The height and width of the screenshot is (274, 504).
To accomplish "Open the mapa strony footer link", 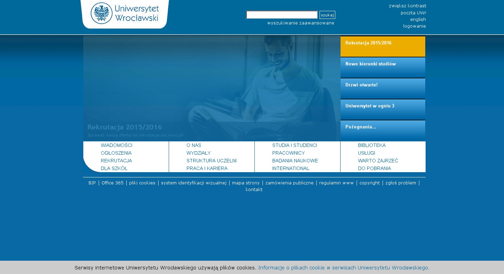I will pyautogui.click(x=246, y=183).
